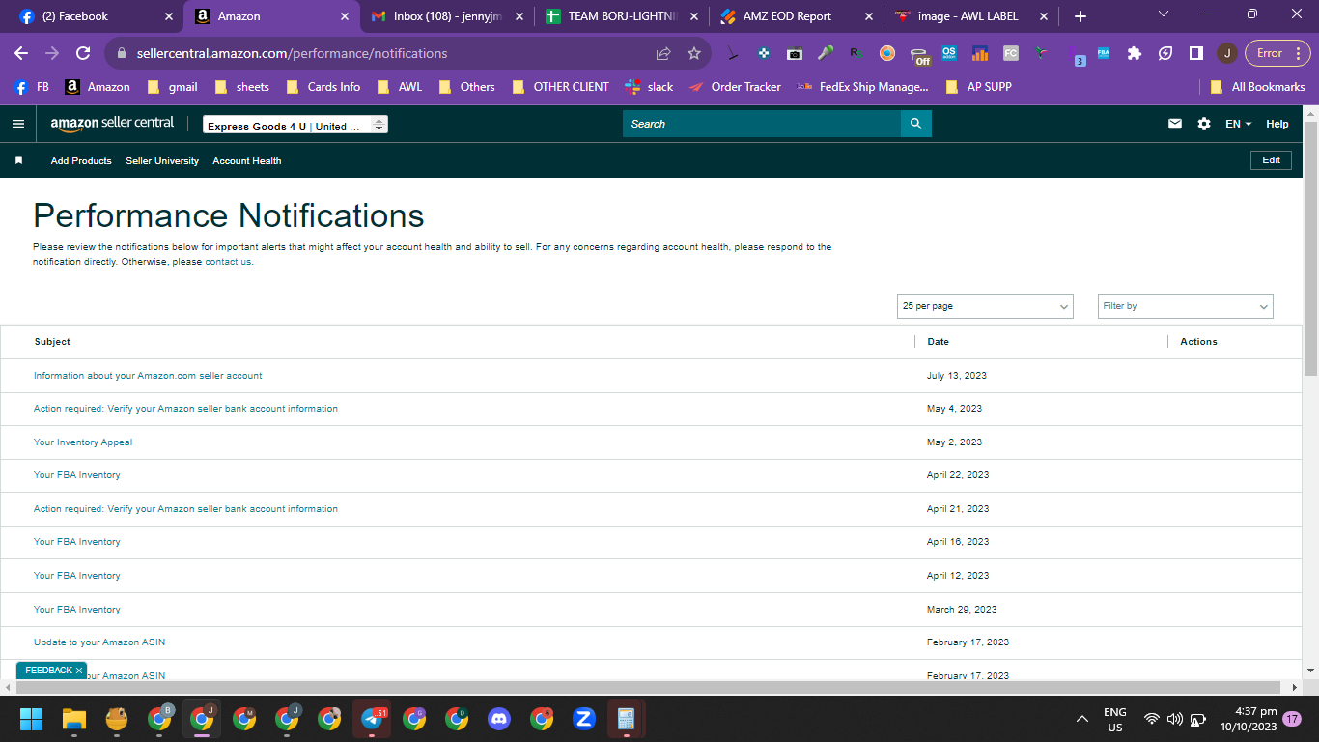
Task: Open the Your Inventory Appeal notification
Action: coord(83,442)
